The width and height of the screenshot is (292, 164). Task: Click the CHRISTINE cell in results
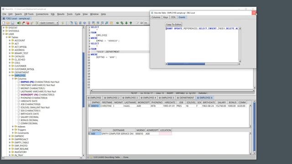pos(106,106)
